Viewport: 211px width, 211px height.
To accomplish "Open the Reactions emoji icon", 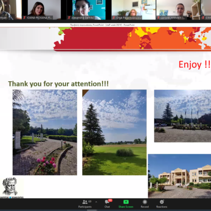I will 162,202.
